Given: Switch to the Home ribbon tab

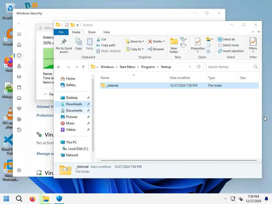Looking at the screenshot, I should click(76, 32).
